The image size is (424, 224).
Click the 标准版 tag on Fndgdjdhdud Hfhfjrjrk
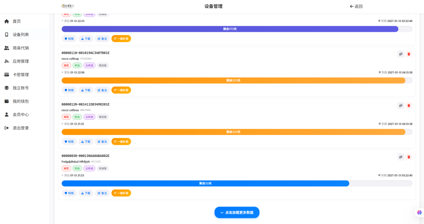[103, 168]
